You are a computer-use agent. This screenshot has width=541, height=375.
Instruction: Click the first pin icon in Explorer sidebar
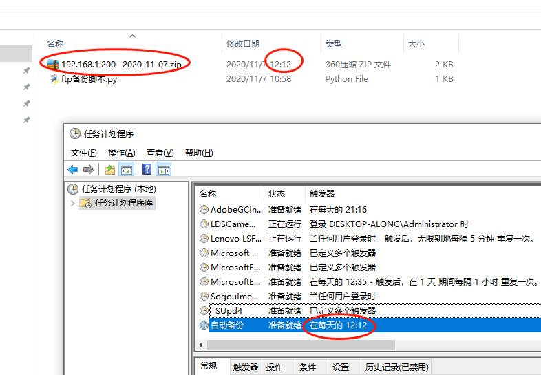[x=27, y=70]
